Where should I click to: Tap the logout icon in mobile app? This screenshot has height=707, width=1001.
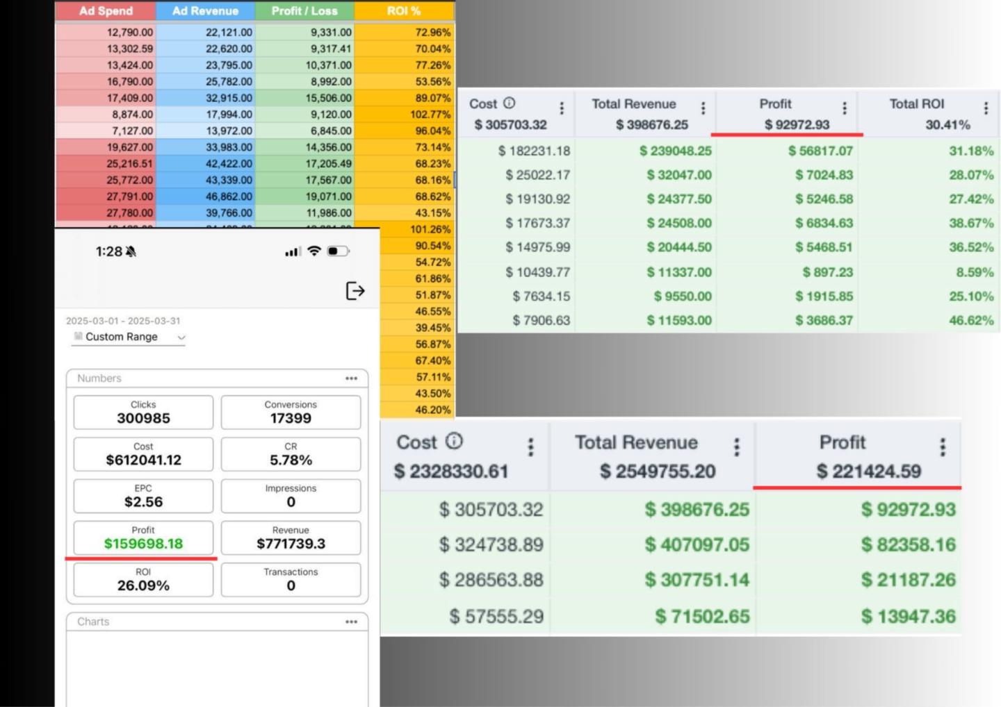point(355,291)
